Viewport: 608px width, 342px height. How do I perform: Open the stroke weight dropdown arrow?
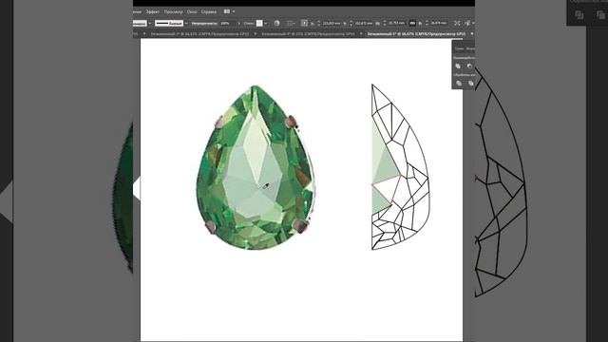point(150,23)
